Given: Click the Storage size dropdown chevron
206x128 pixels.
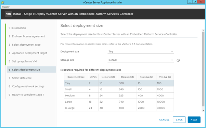Looking at the screenshot, I should click(x=172, y=60).
